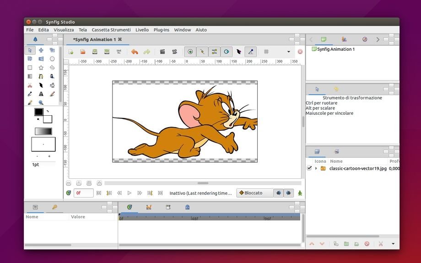Open the Bloccato keyframe lock dropdown

click(x=254, y=193)
